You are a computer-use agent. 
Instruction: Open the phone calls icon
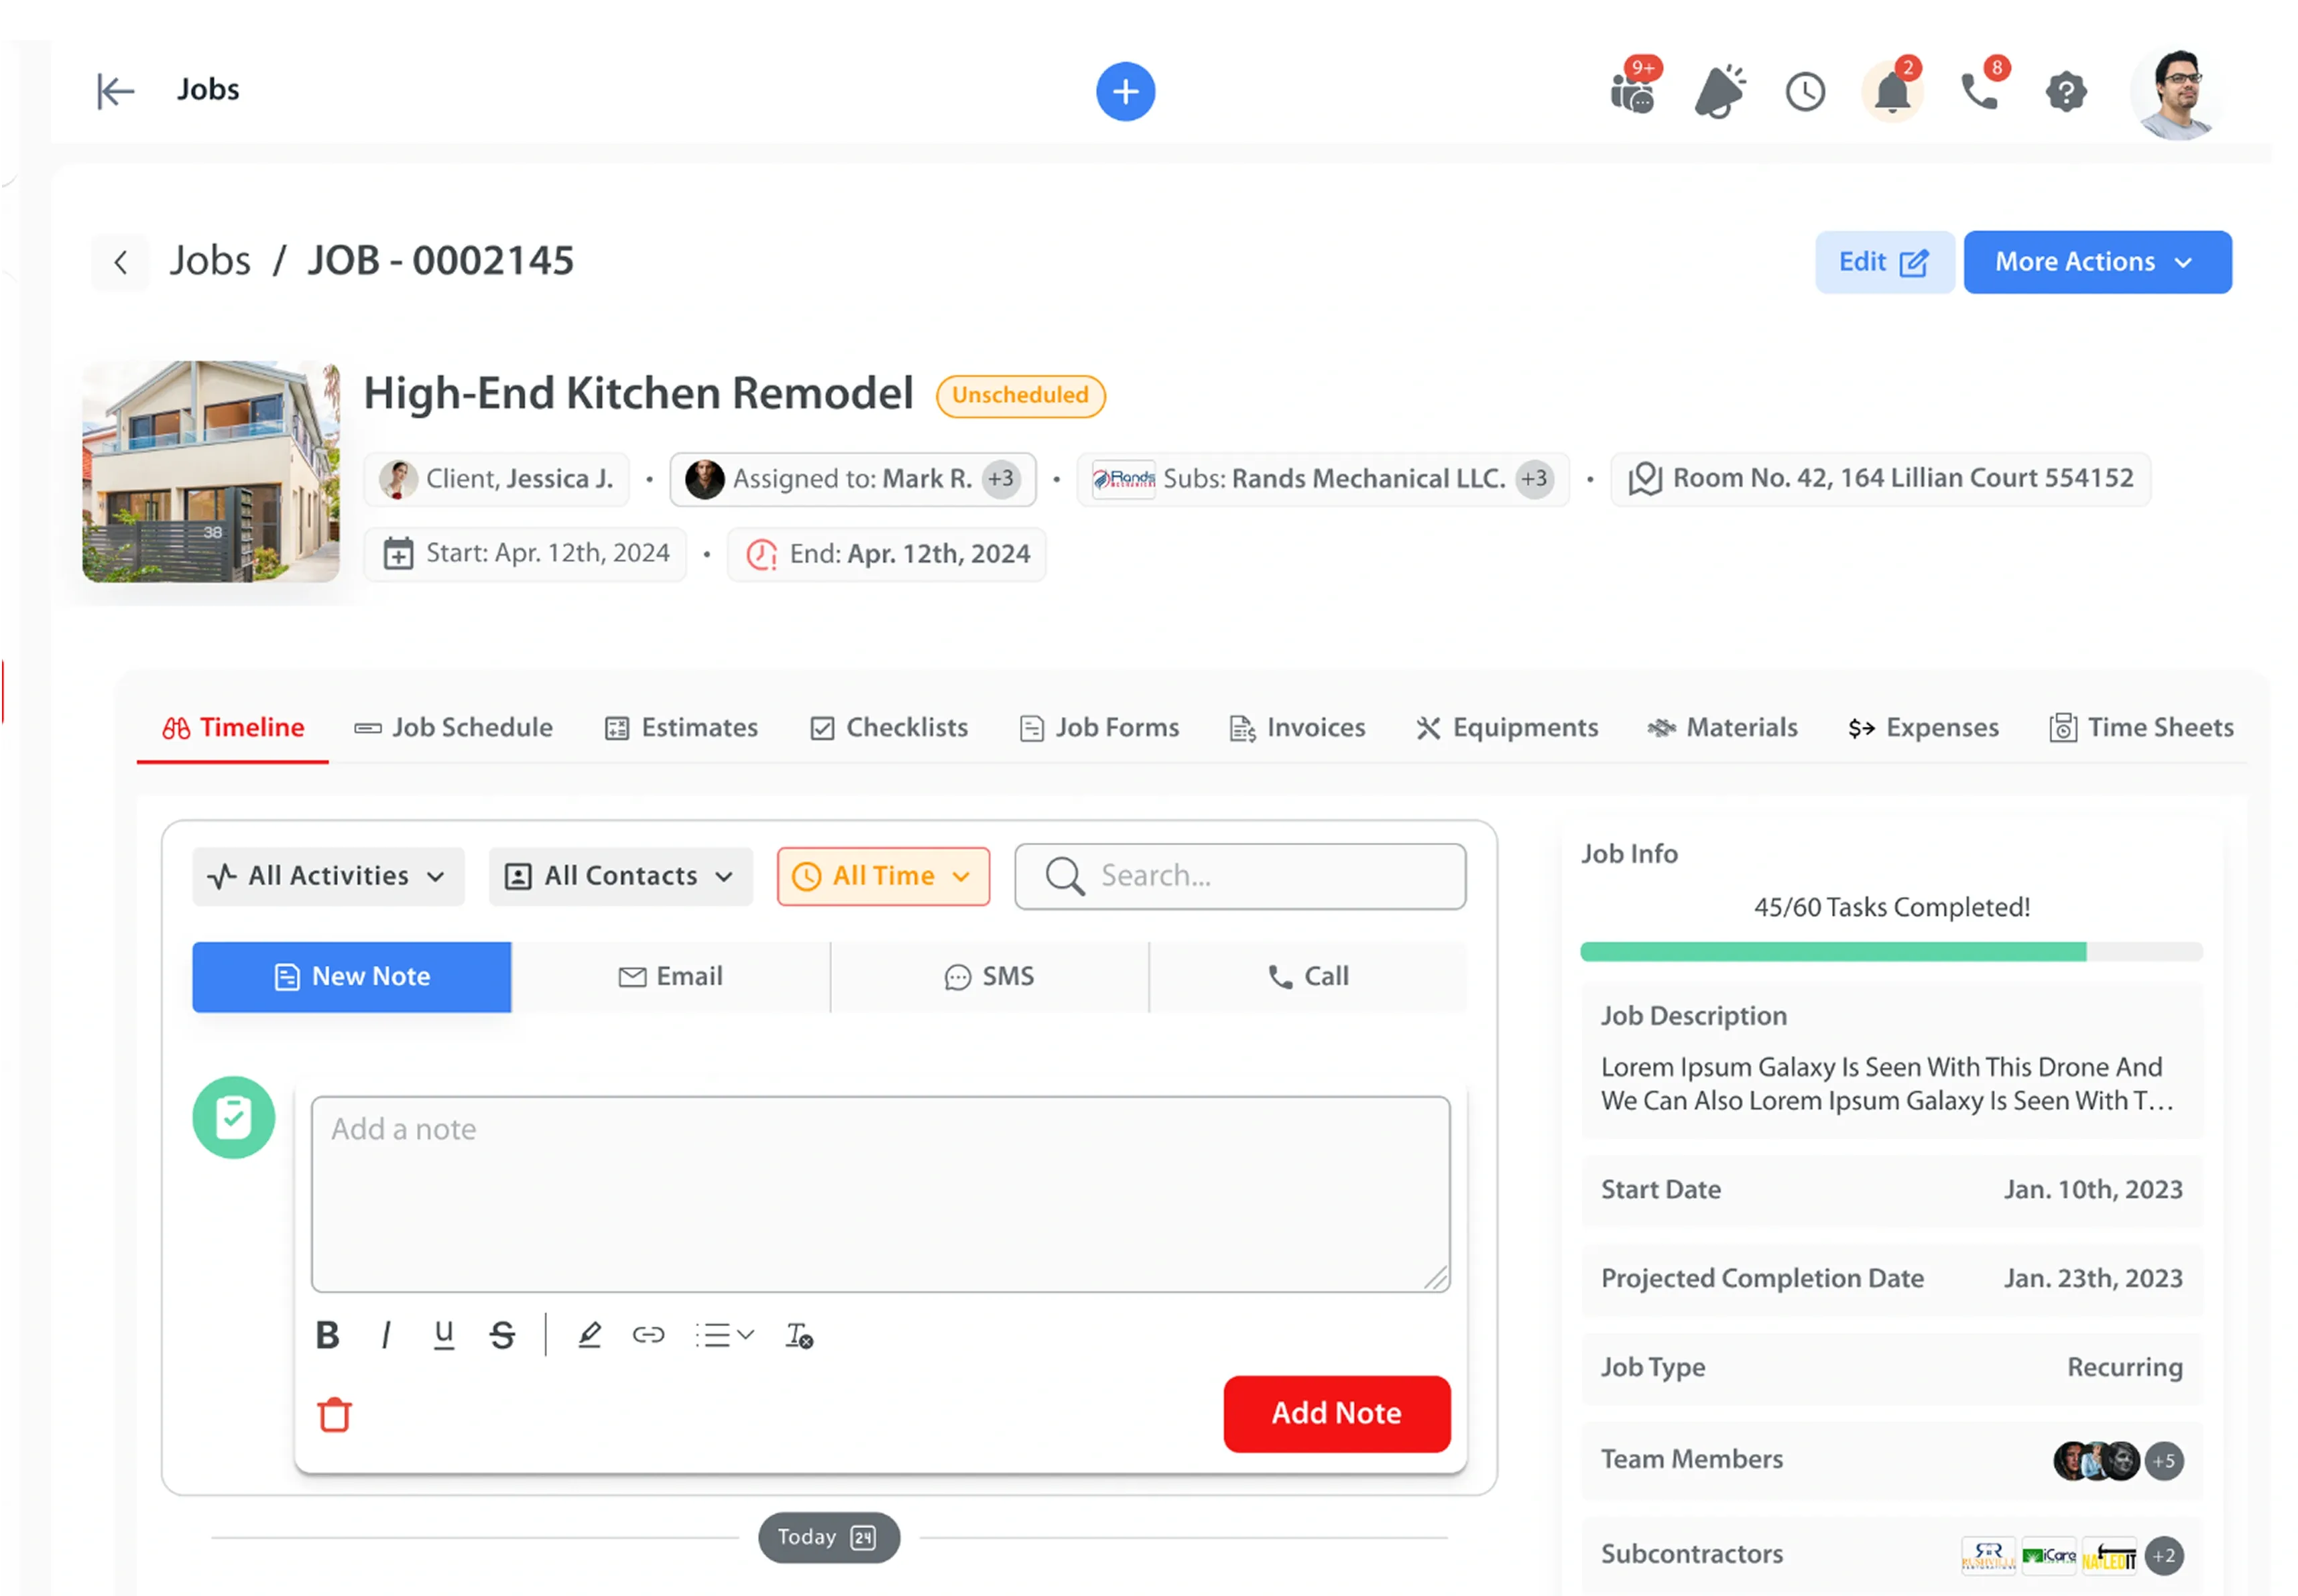pos(1978,92)
